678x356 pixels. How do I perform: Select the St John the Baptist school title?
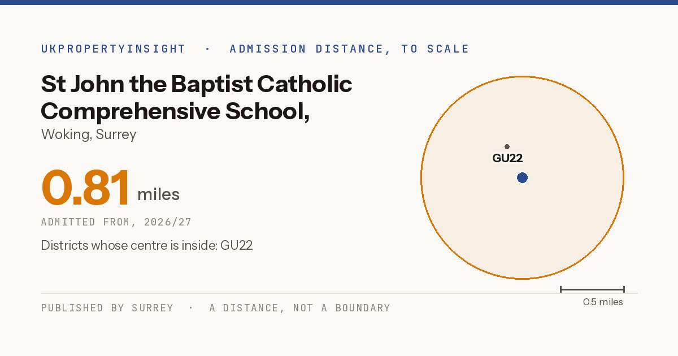(x=197, y=98)
